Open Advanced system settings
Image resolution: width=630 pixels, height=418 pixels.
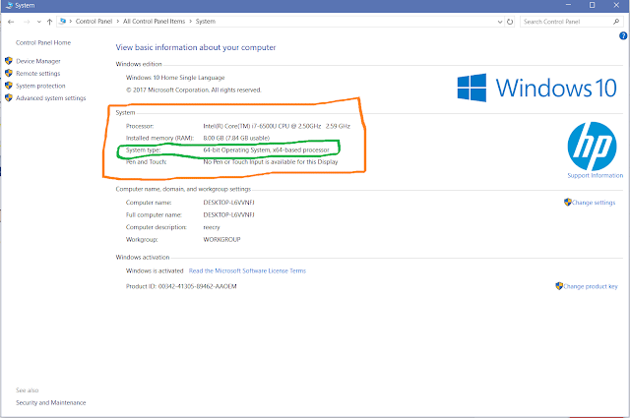tap(51, 98)
